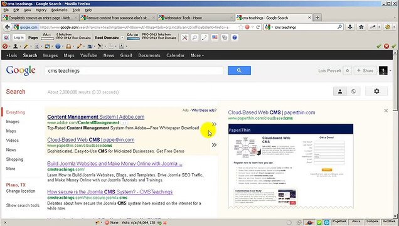Click the Web Developer Information blue icon

(x=58, y=46)
